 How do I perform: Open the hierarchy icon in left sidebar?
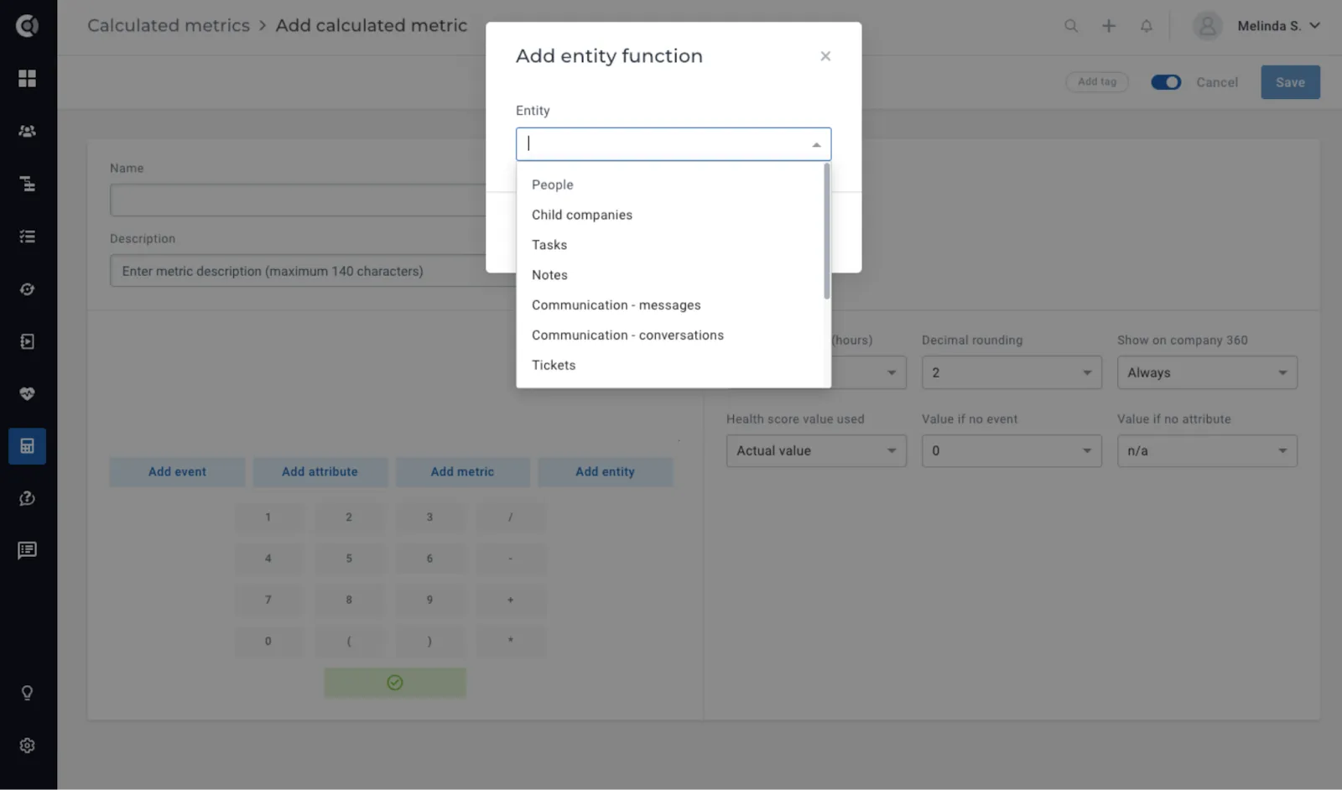coord(27,184)
